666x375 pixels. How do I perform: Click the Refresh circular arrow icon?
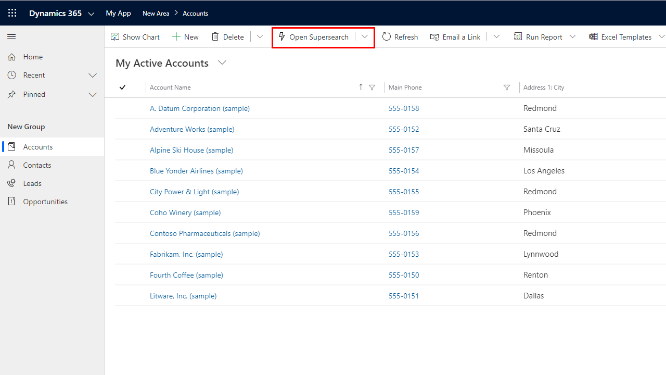point(387,37)
